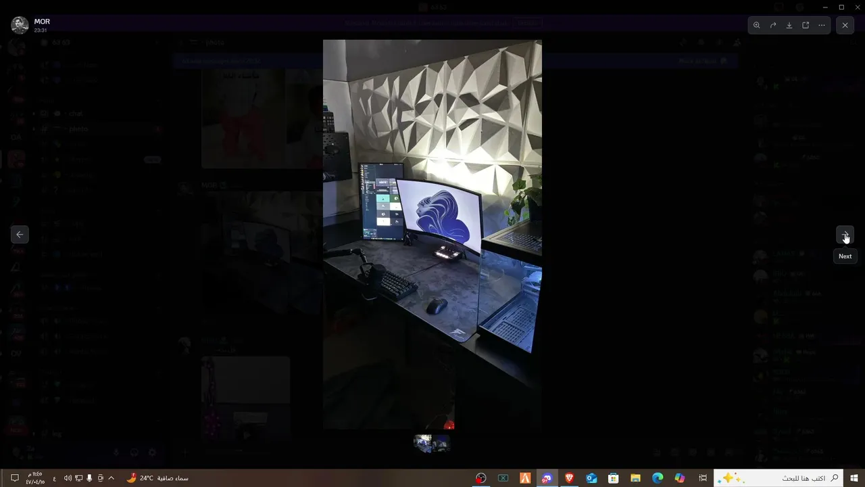Zoom in on the photo with the magnifier icon
This screenshot has width=865, height=487.
(x=756, y=25)
